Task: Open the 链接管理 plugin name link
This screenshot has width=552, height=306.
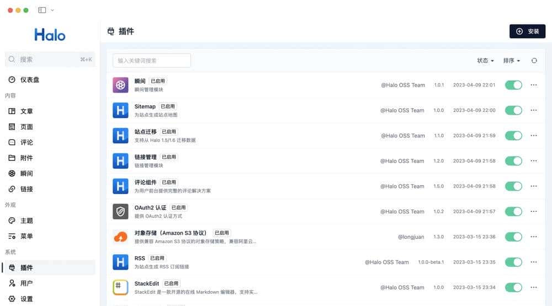Action: pos(146,157)
